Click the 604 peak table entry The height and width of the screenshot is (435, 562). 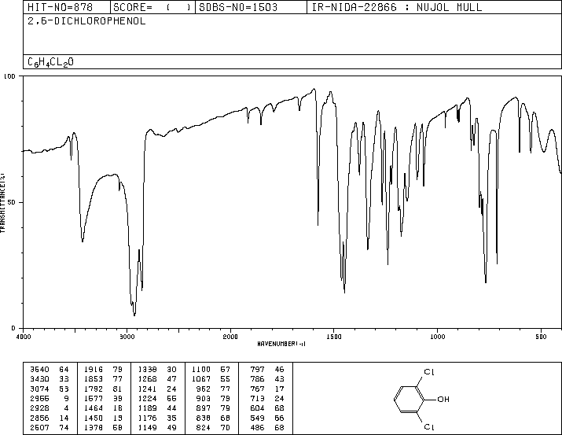[268, 408]
